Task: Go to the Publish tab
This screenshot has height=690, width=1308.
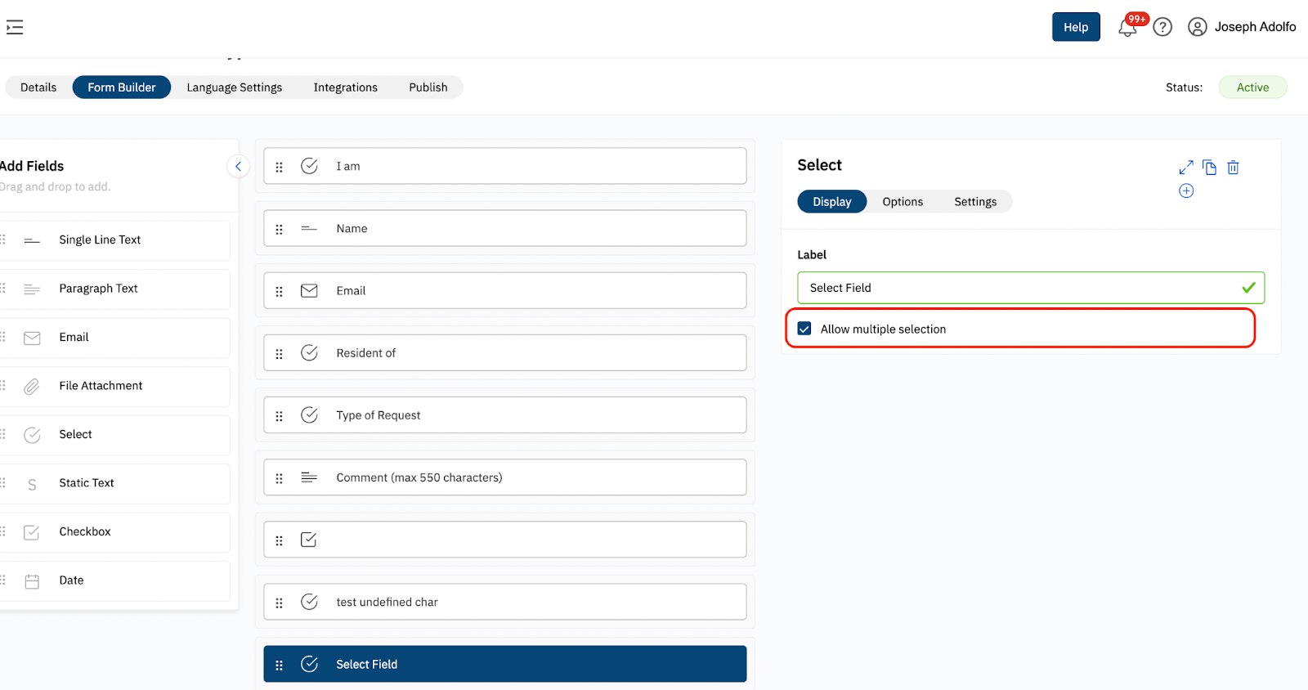Action: pyautogui.click(x=428, y=87)
